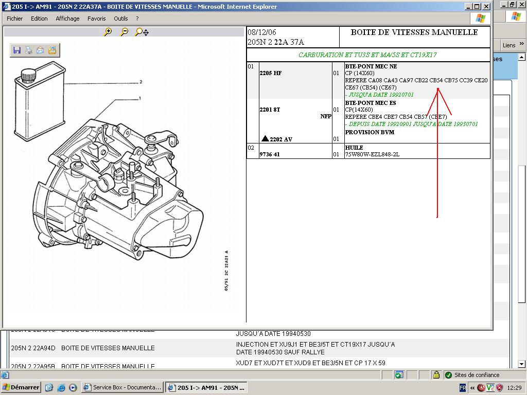Launch Internet Explorer from quick launch

point(61,388)
